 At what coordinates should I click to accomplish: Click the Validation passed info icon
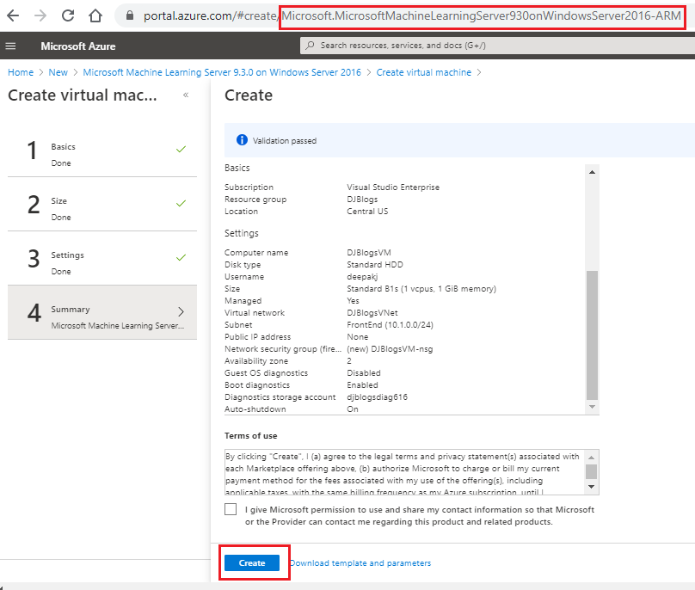tap(242, 140)
